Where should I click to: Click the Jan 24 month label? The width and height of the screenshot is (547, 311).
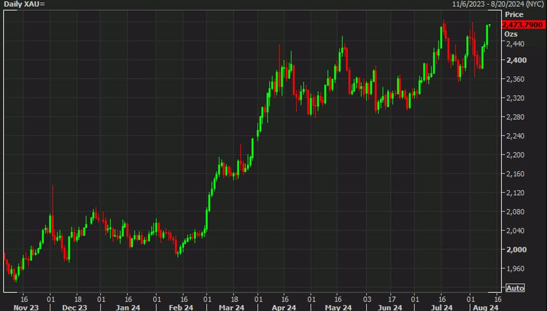click(128, 308)
